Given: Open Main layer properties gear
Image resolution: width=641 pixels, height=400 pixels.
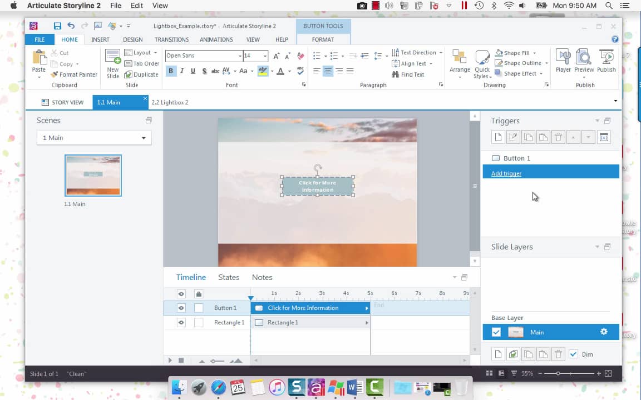Looking at the screenshot, I should click(604, 332).
